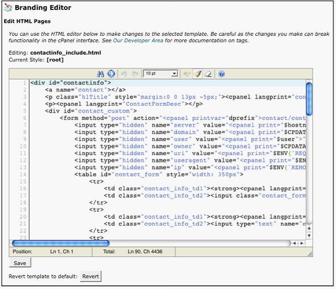This screenshot has width=336, height=289.
Task: Click the eraser icon in toolbar
Action: tap(208, 74)
